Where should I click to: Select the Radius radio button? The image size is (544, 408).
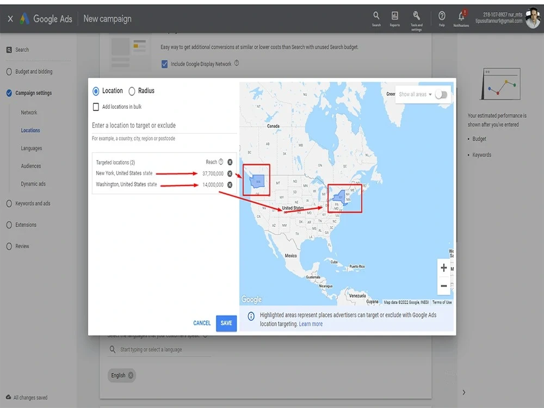click(132, 91)
